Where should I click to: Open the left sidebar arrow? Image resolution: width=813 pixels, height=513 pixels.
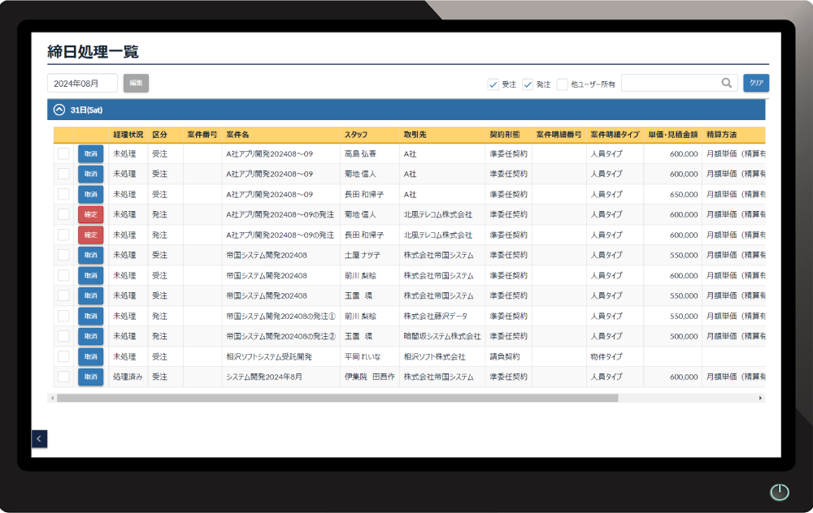coord(40,438)
